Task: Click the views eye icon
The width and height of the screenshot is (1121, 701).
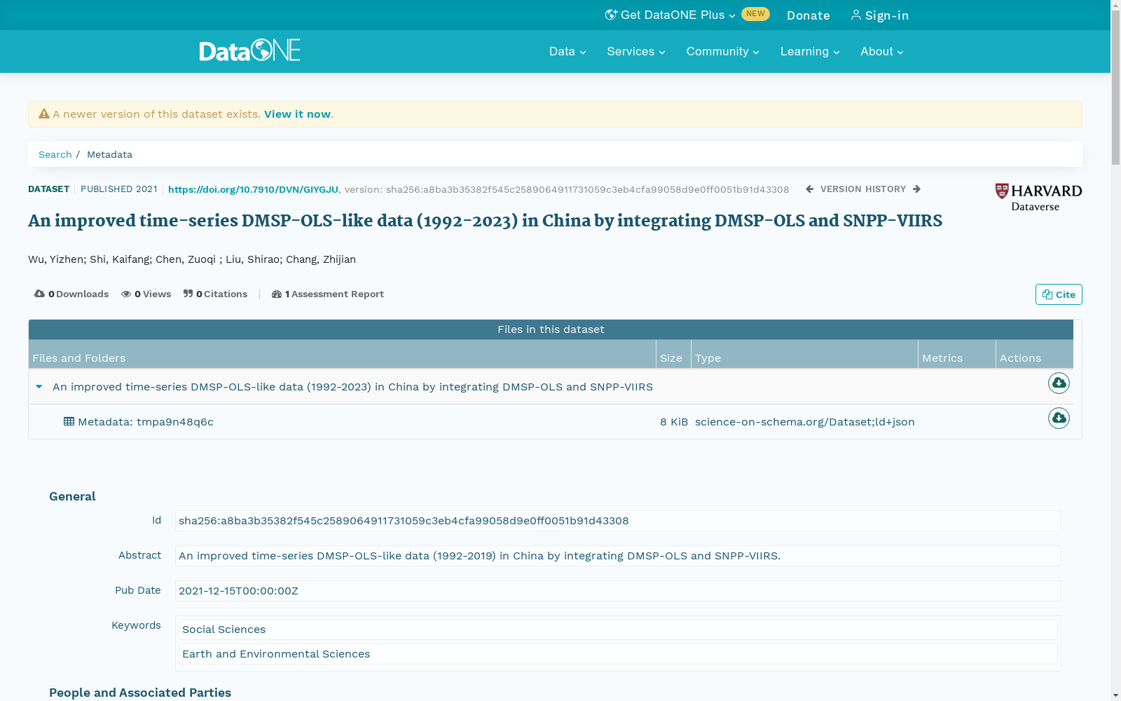Action: (x=126, y=294)
